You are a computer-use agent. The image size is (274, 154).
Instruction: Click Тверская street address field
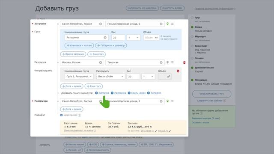click(x=135, y=62)
